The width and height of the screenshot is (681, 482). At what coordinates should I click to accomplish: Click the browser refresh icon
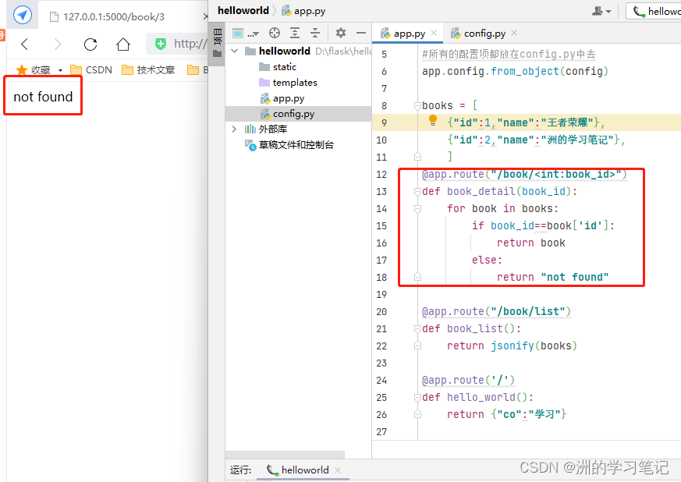[x=90, y=44]
